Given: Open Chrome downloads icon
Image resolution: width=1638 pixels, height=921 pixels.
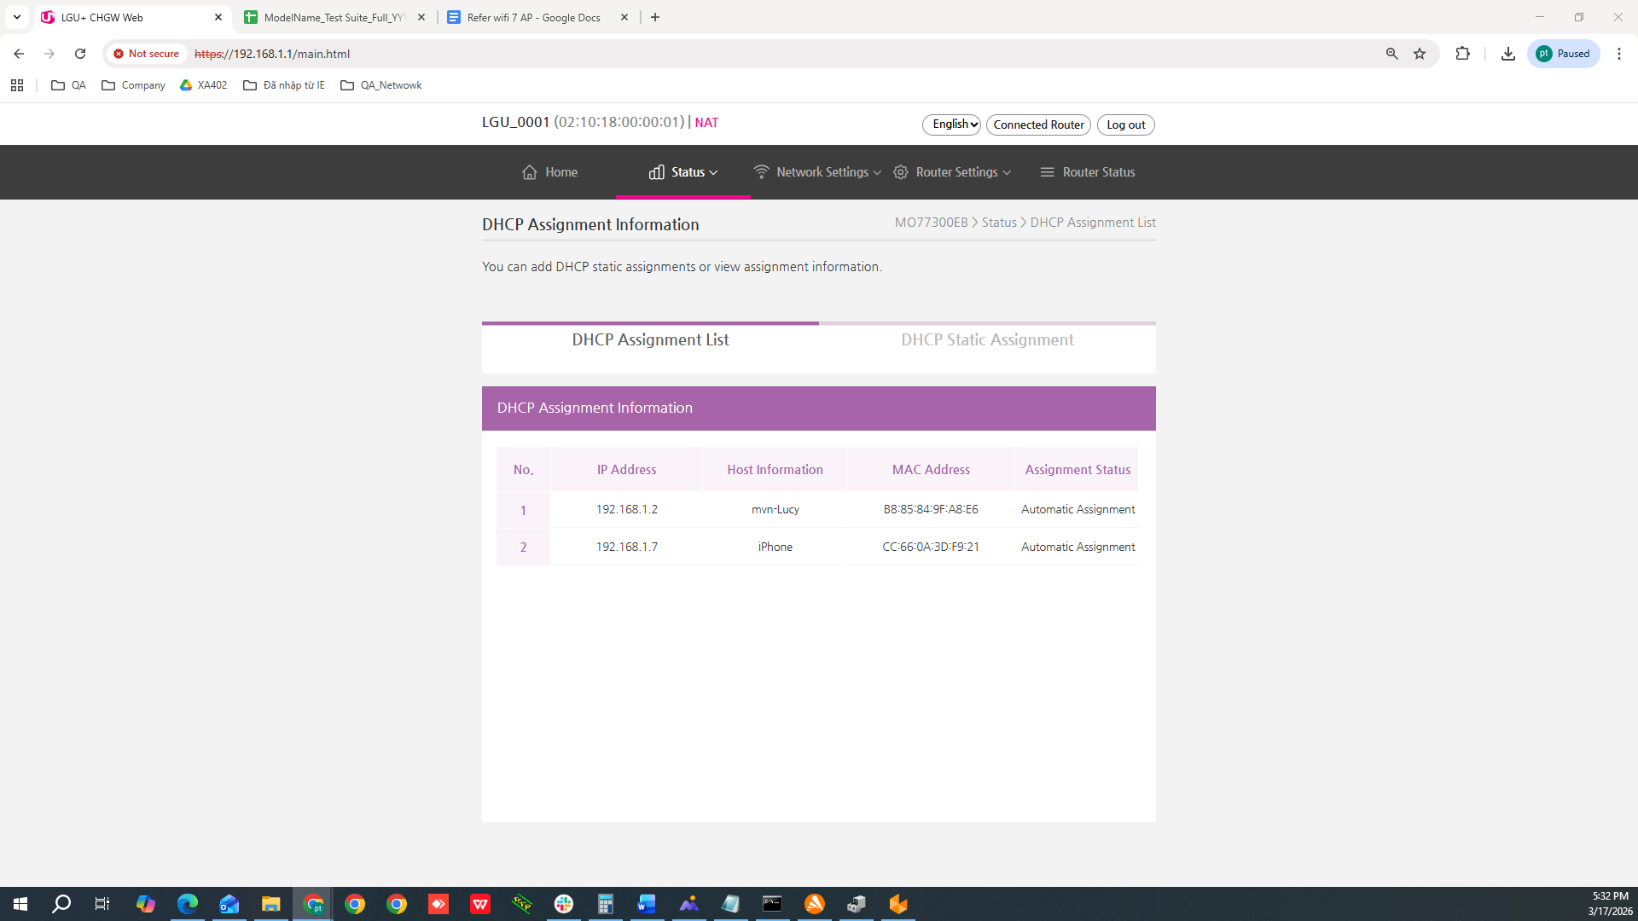Looking at the screenshot, I should click(1507, 54).
